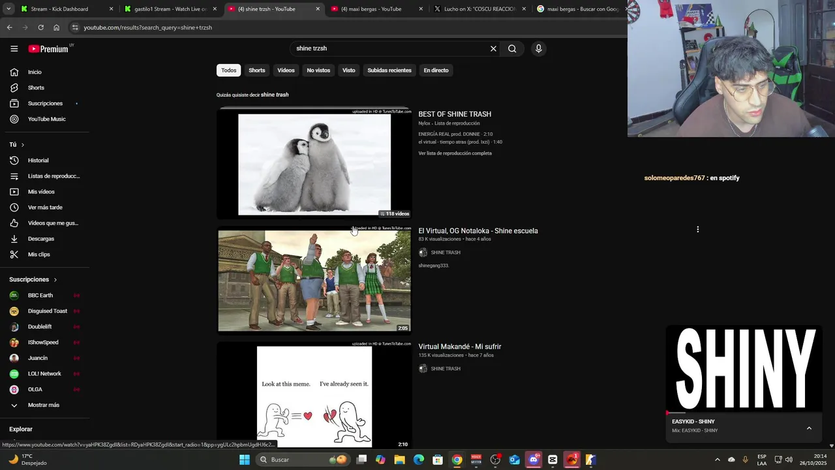Select the Todos filter chip
Screen dimensions: 835x470
click(228, 70)
